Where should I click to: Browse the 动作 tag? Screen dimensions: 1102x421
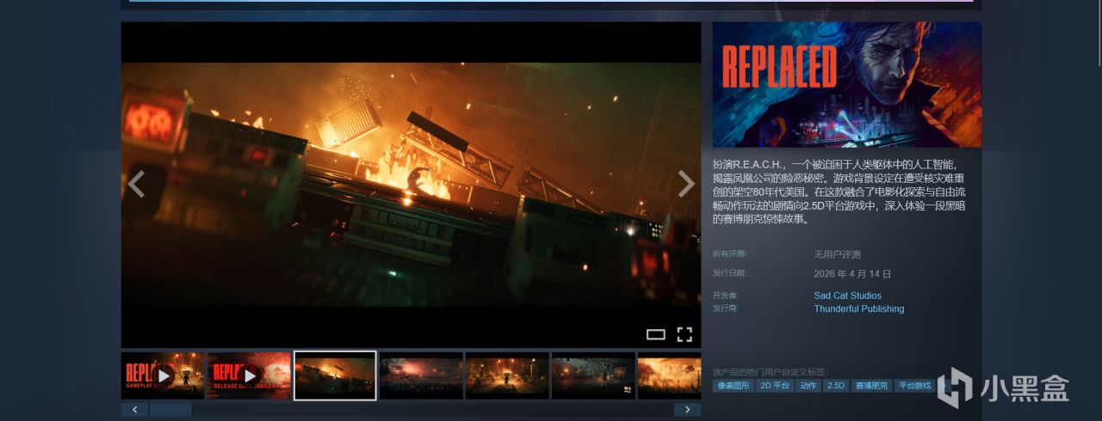coord(808,386)
